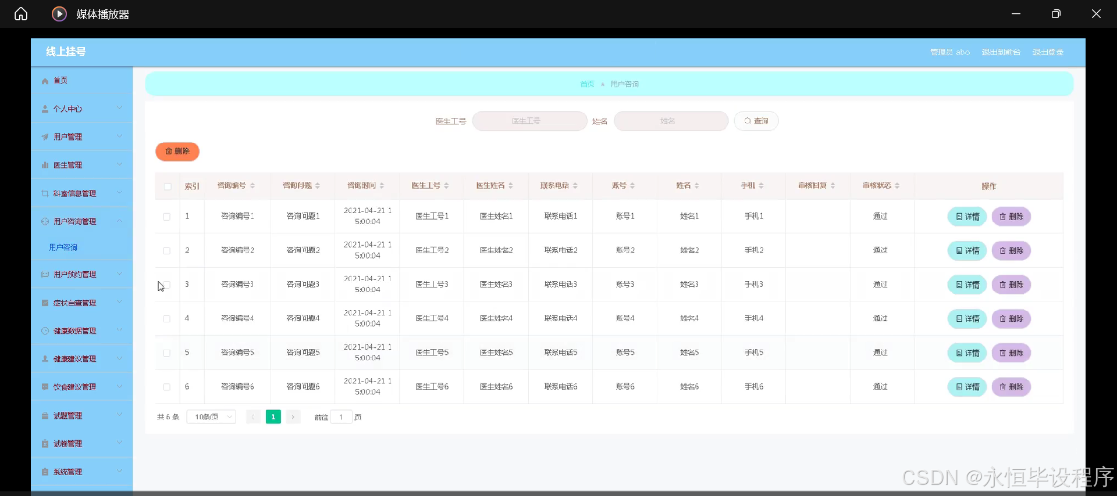Click the 科室信息管理 sidebar icon
The height and width of the screenshot is (496, 1117).
tap(45, 193)
